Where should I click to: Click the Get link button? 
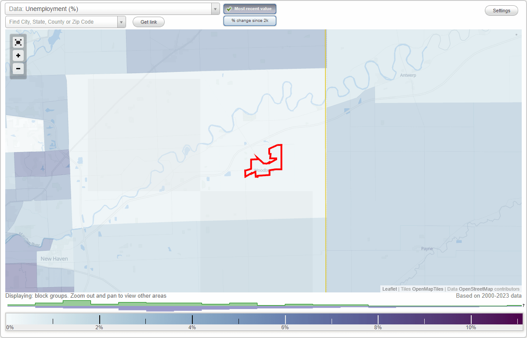pos(149,22)
